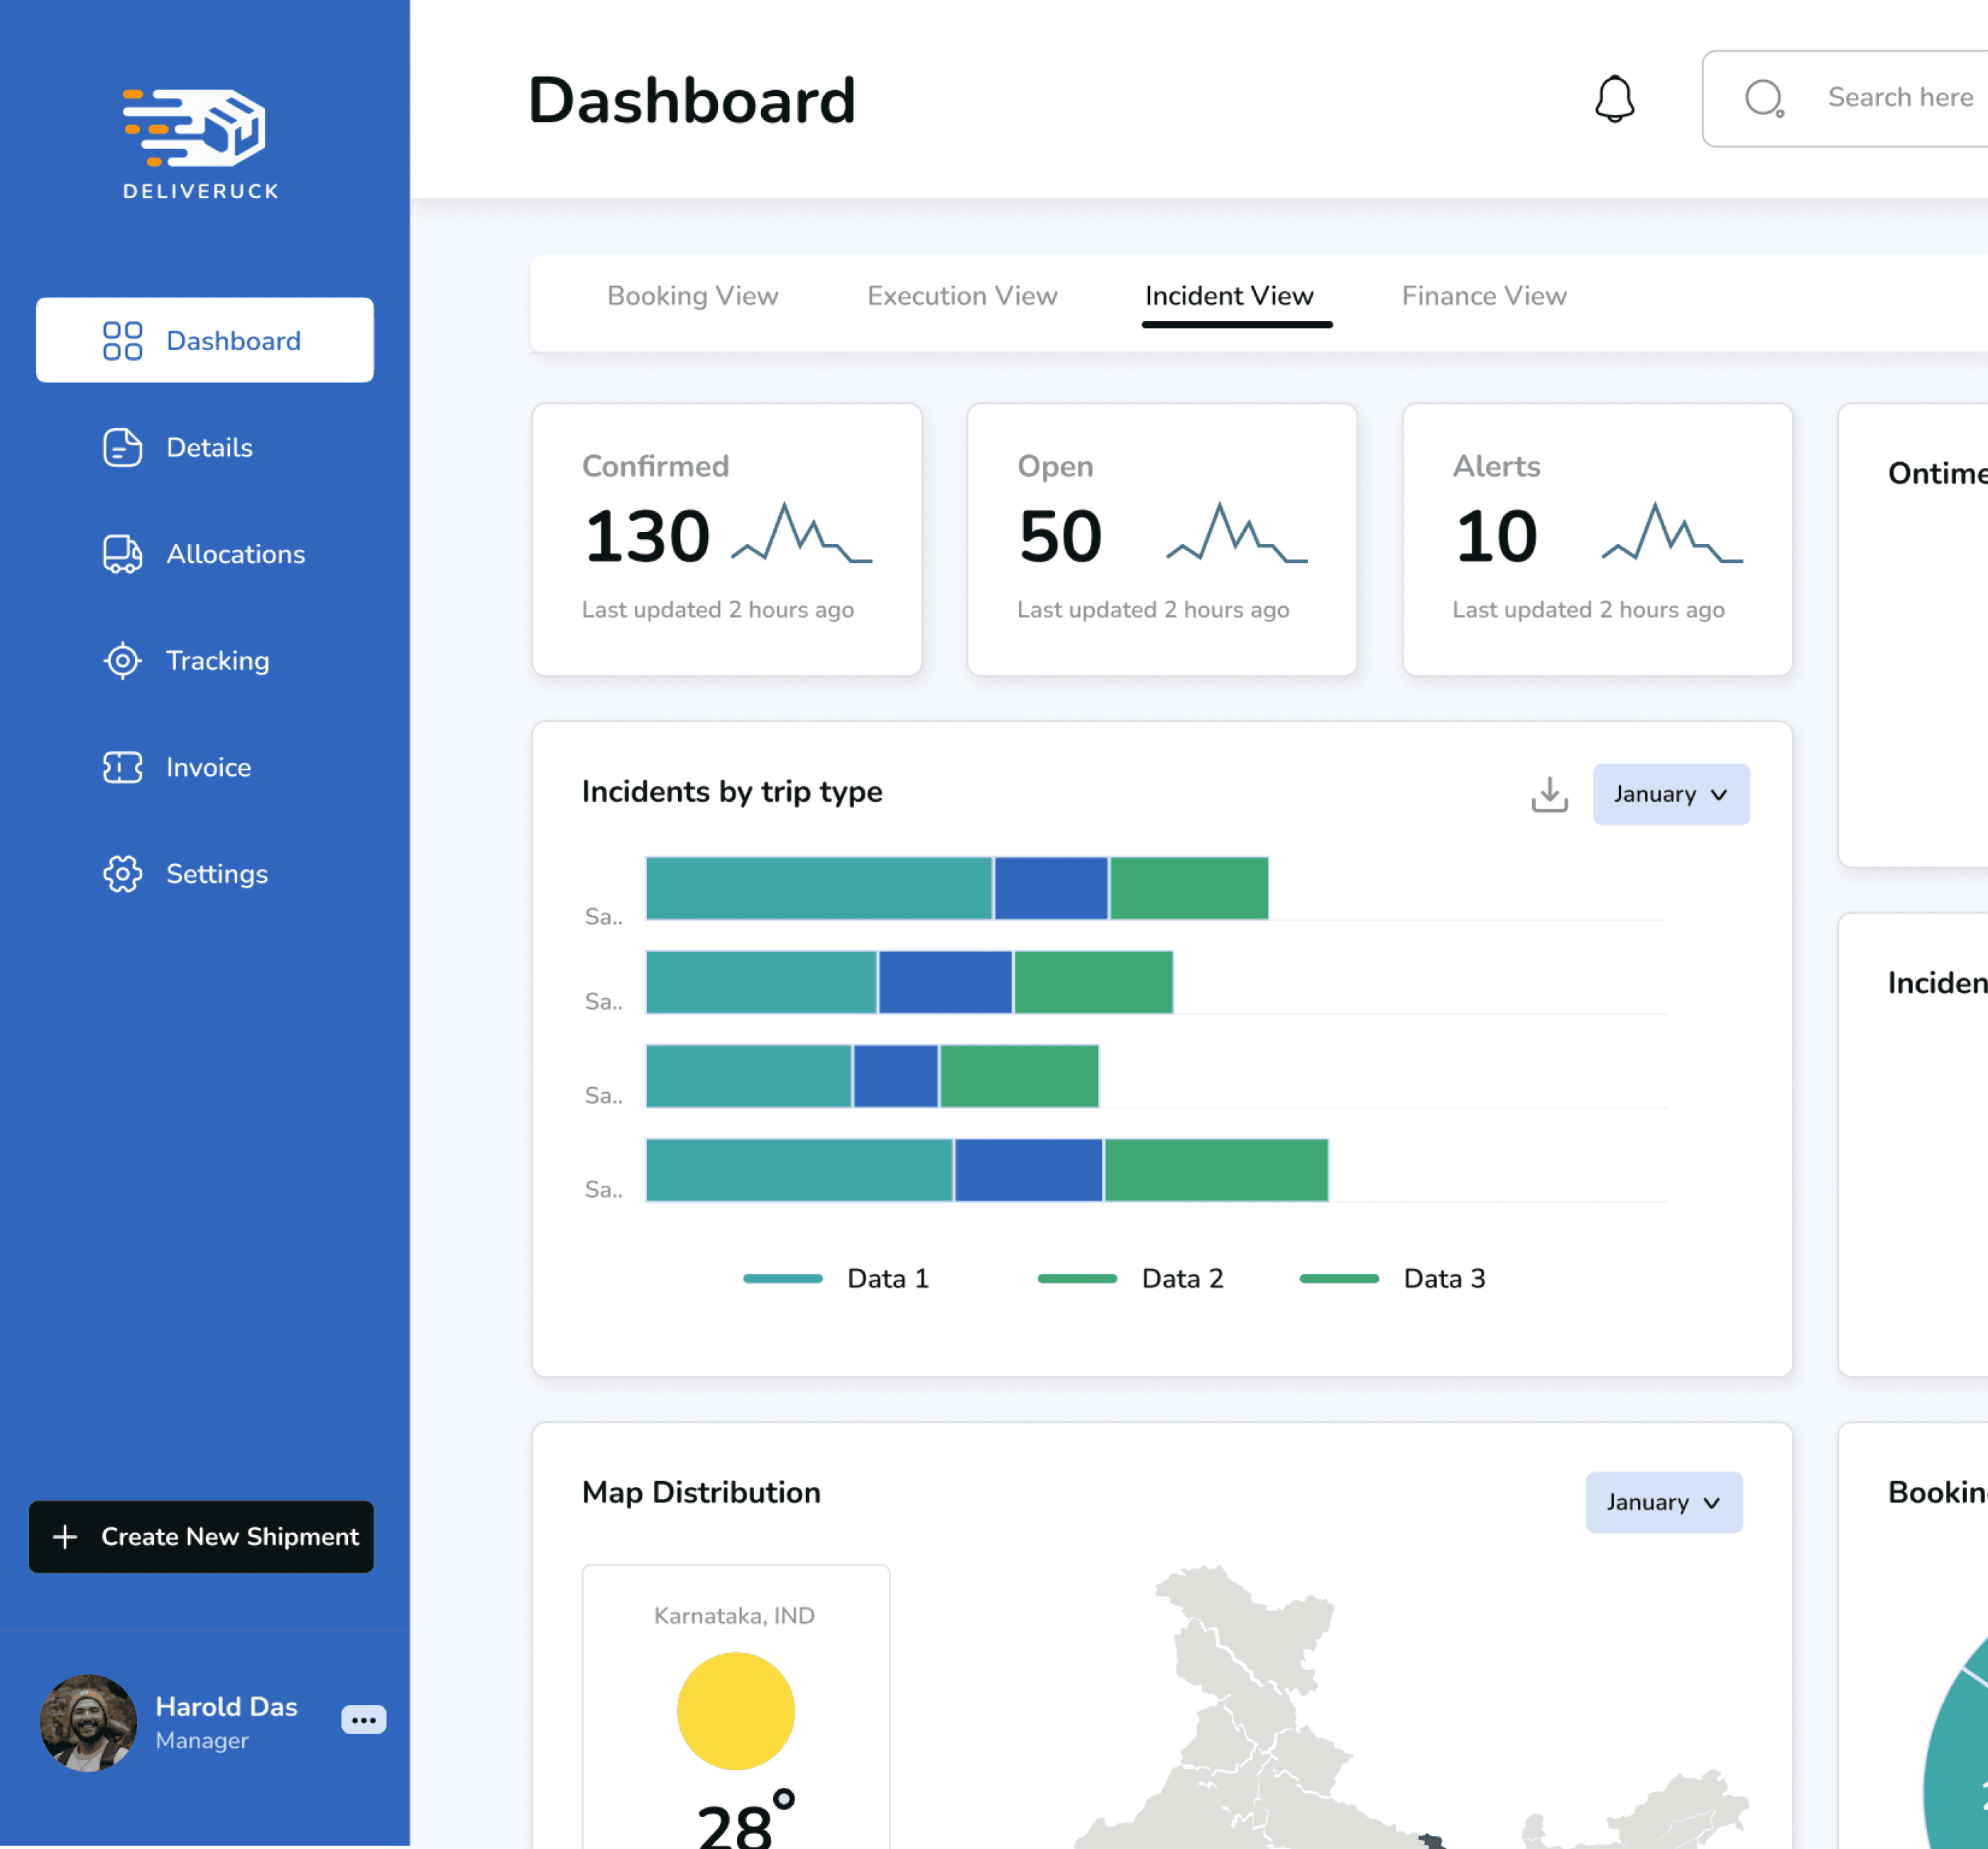Select Dashboard in the sidebar
This screenshot has width=1988, height=1849.
(x=205, y=340)
